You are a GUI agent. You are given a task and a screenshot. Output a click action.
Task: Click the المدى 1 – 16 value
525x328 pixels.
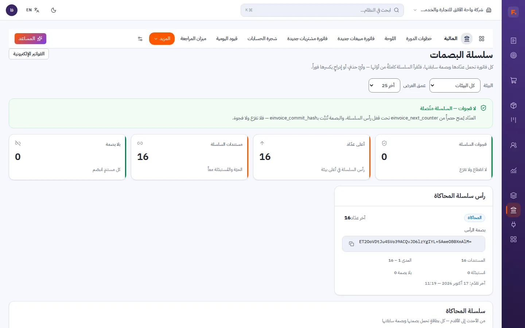(x=400, y=260)
